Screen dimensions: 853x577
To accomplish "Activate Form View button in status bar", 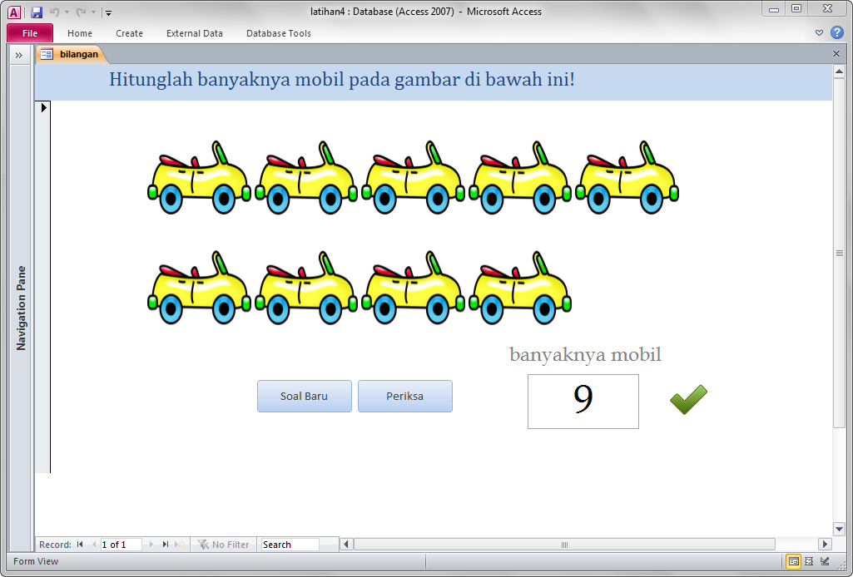I will coord(794,562).
